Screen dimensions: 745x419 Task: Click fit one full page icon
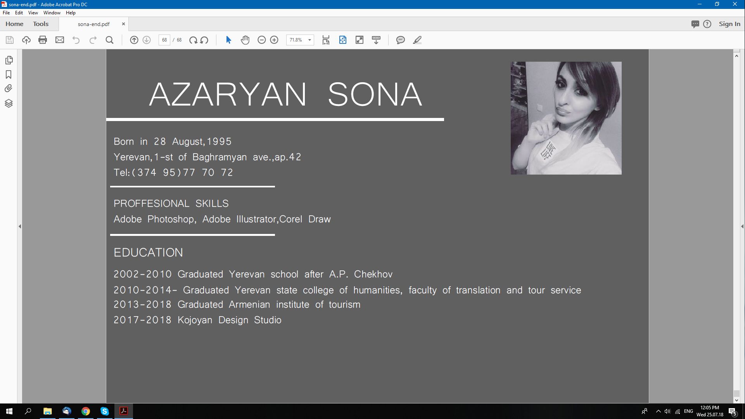tap(343, 40)
